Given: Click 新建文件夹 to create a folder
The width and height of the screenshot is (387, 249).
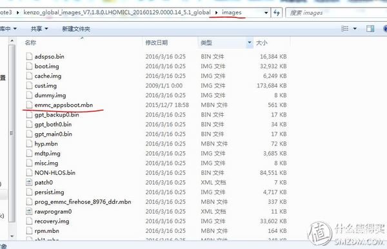Looking at the screenshot, I should (76, 29).
